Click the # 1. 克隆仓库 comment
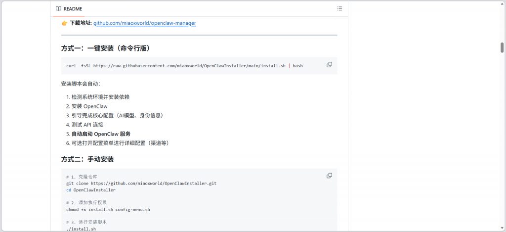506x232 pixels. 82,177
